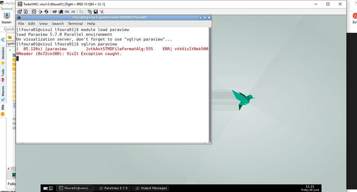This screenshot has height=192, width=357.
Task: Toggle Alt key in TurboVNC toolbar
Action: [73, 12]
